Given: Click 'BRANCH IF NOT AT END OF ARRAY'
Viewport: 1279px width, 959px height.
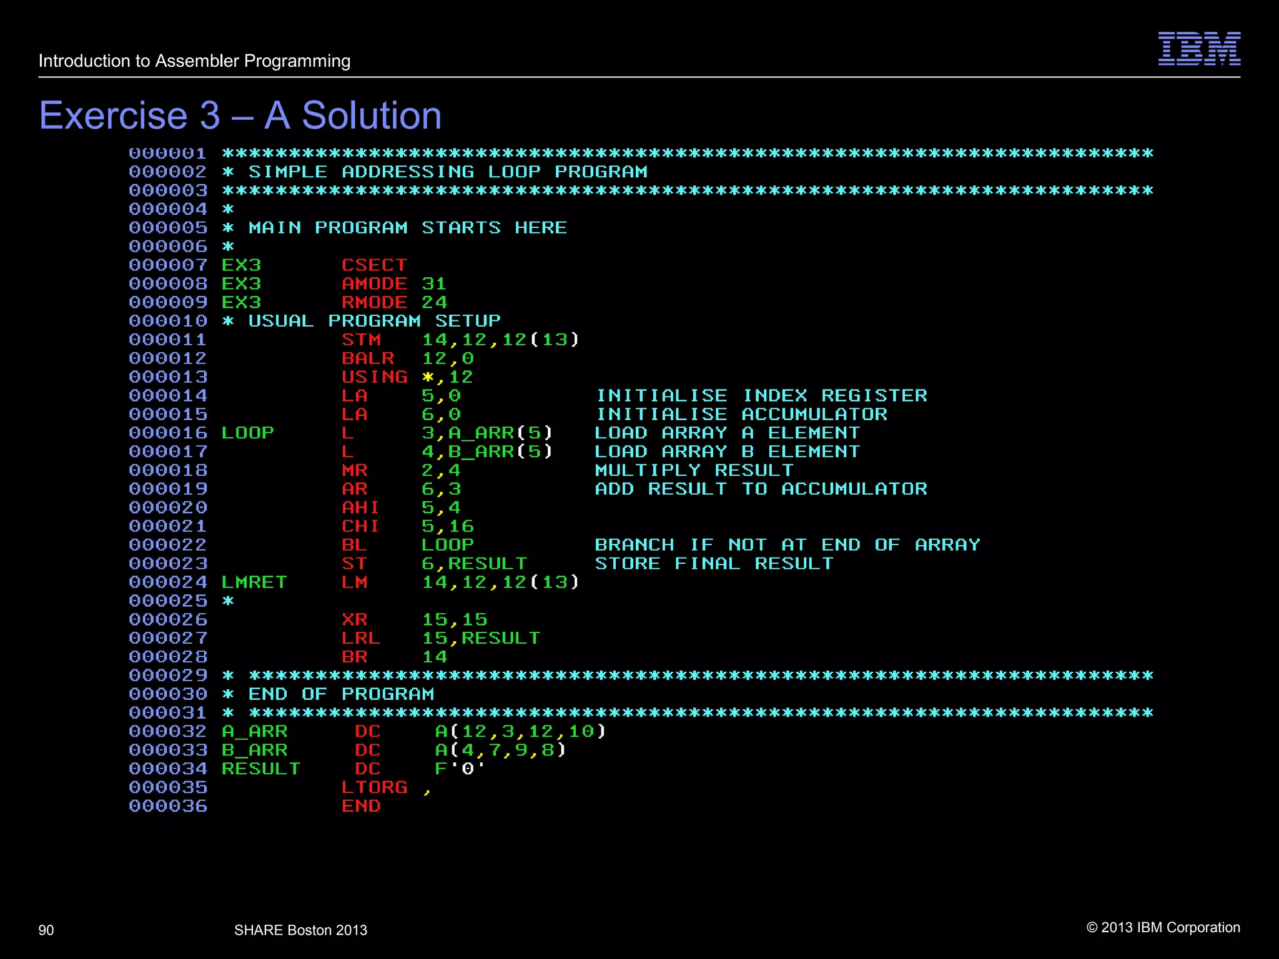Looking at the screenshot, I should click(x=788, y=545).
